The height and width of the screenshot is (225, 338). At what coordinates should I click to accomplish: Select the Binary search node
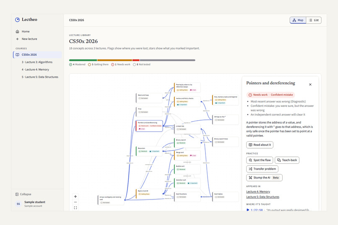(187, 143)
